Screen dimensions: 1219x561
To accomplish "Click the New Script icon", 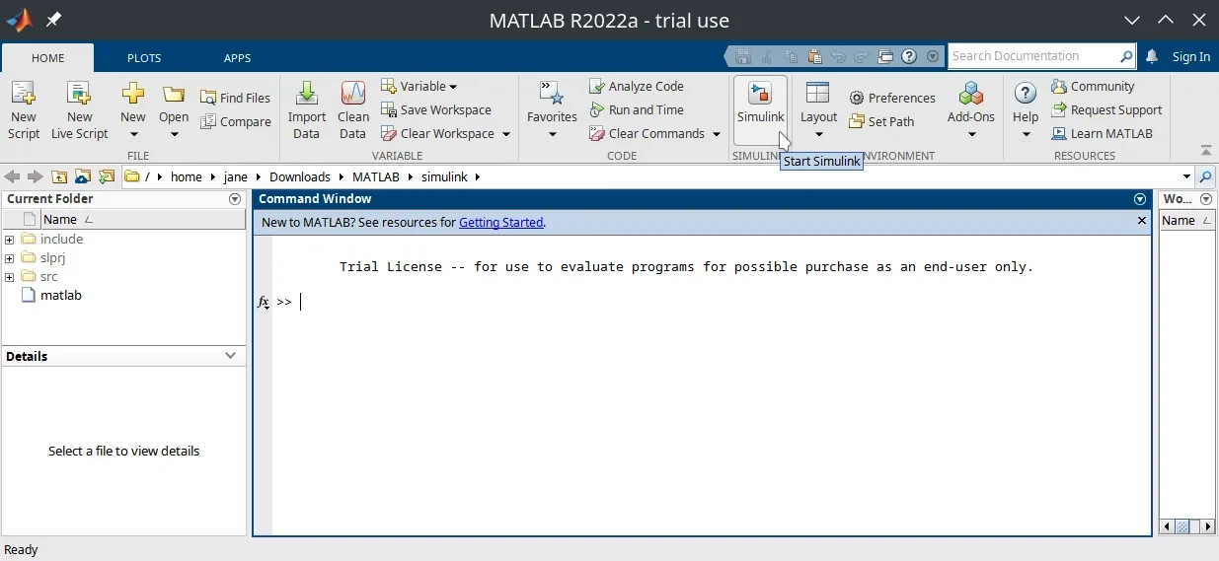I will tap(24, 95).
